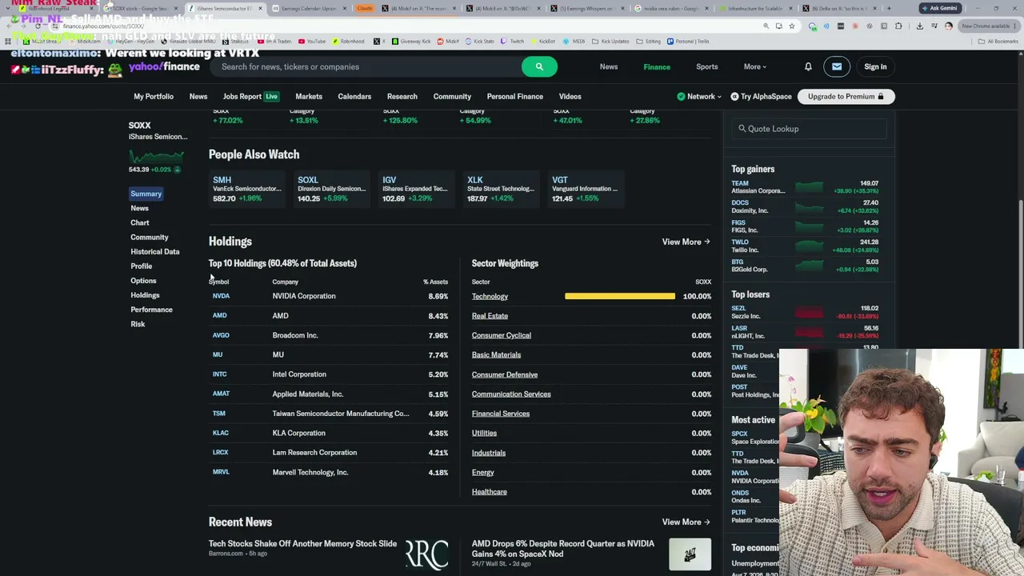The width and height of the screenshot is (1024, 576).
Task: Click View More next to Recent News
Action: click(x=686, y=522)
